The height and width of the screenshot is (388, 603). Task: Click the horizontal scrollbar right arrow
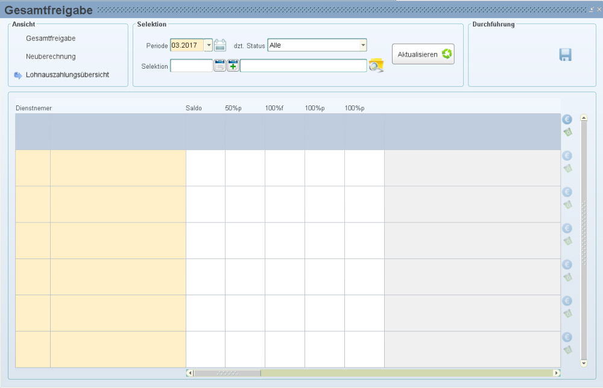pos(557,373)
